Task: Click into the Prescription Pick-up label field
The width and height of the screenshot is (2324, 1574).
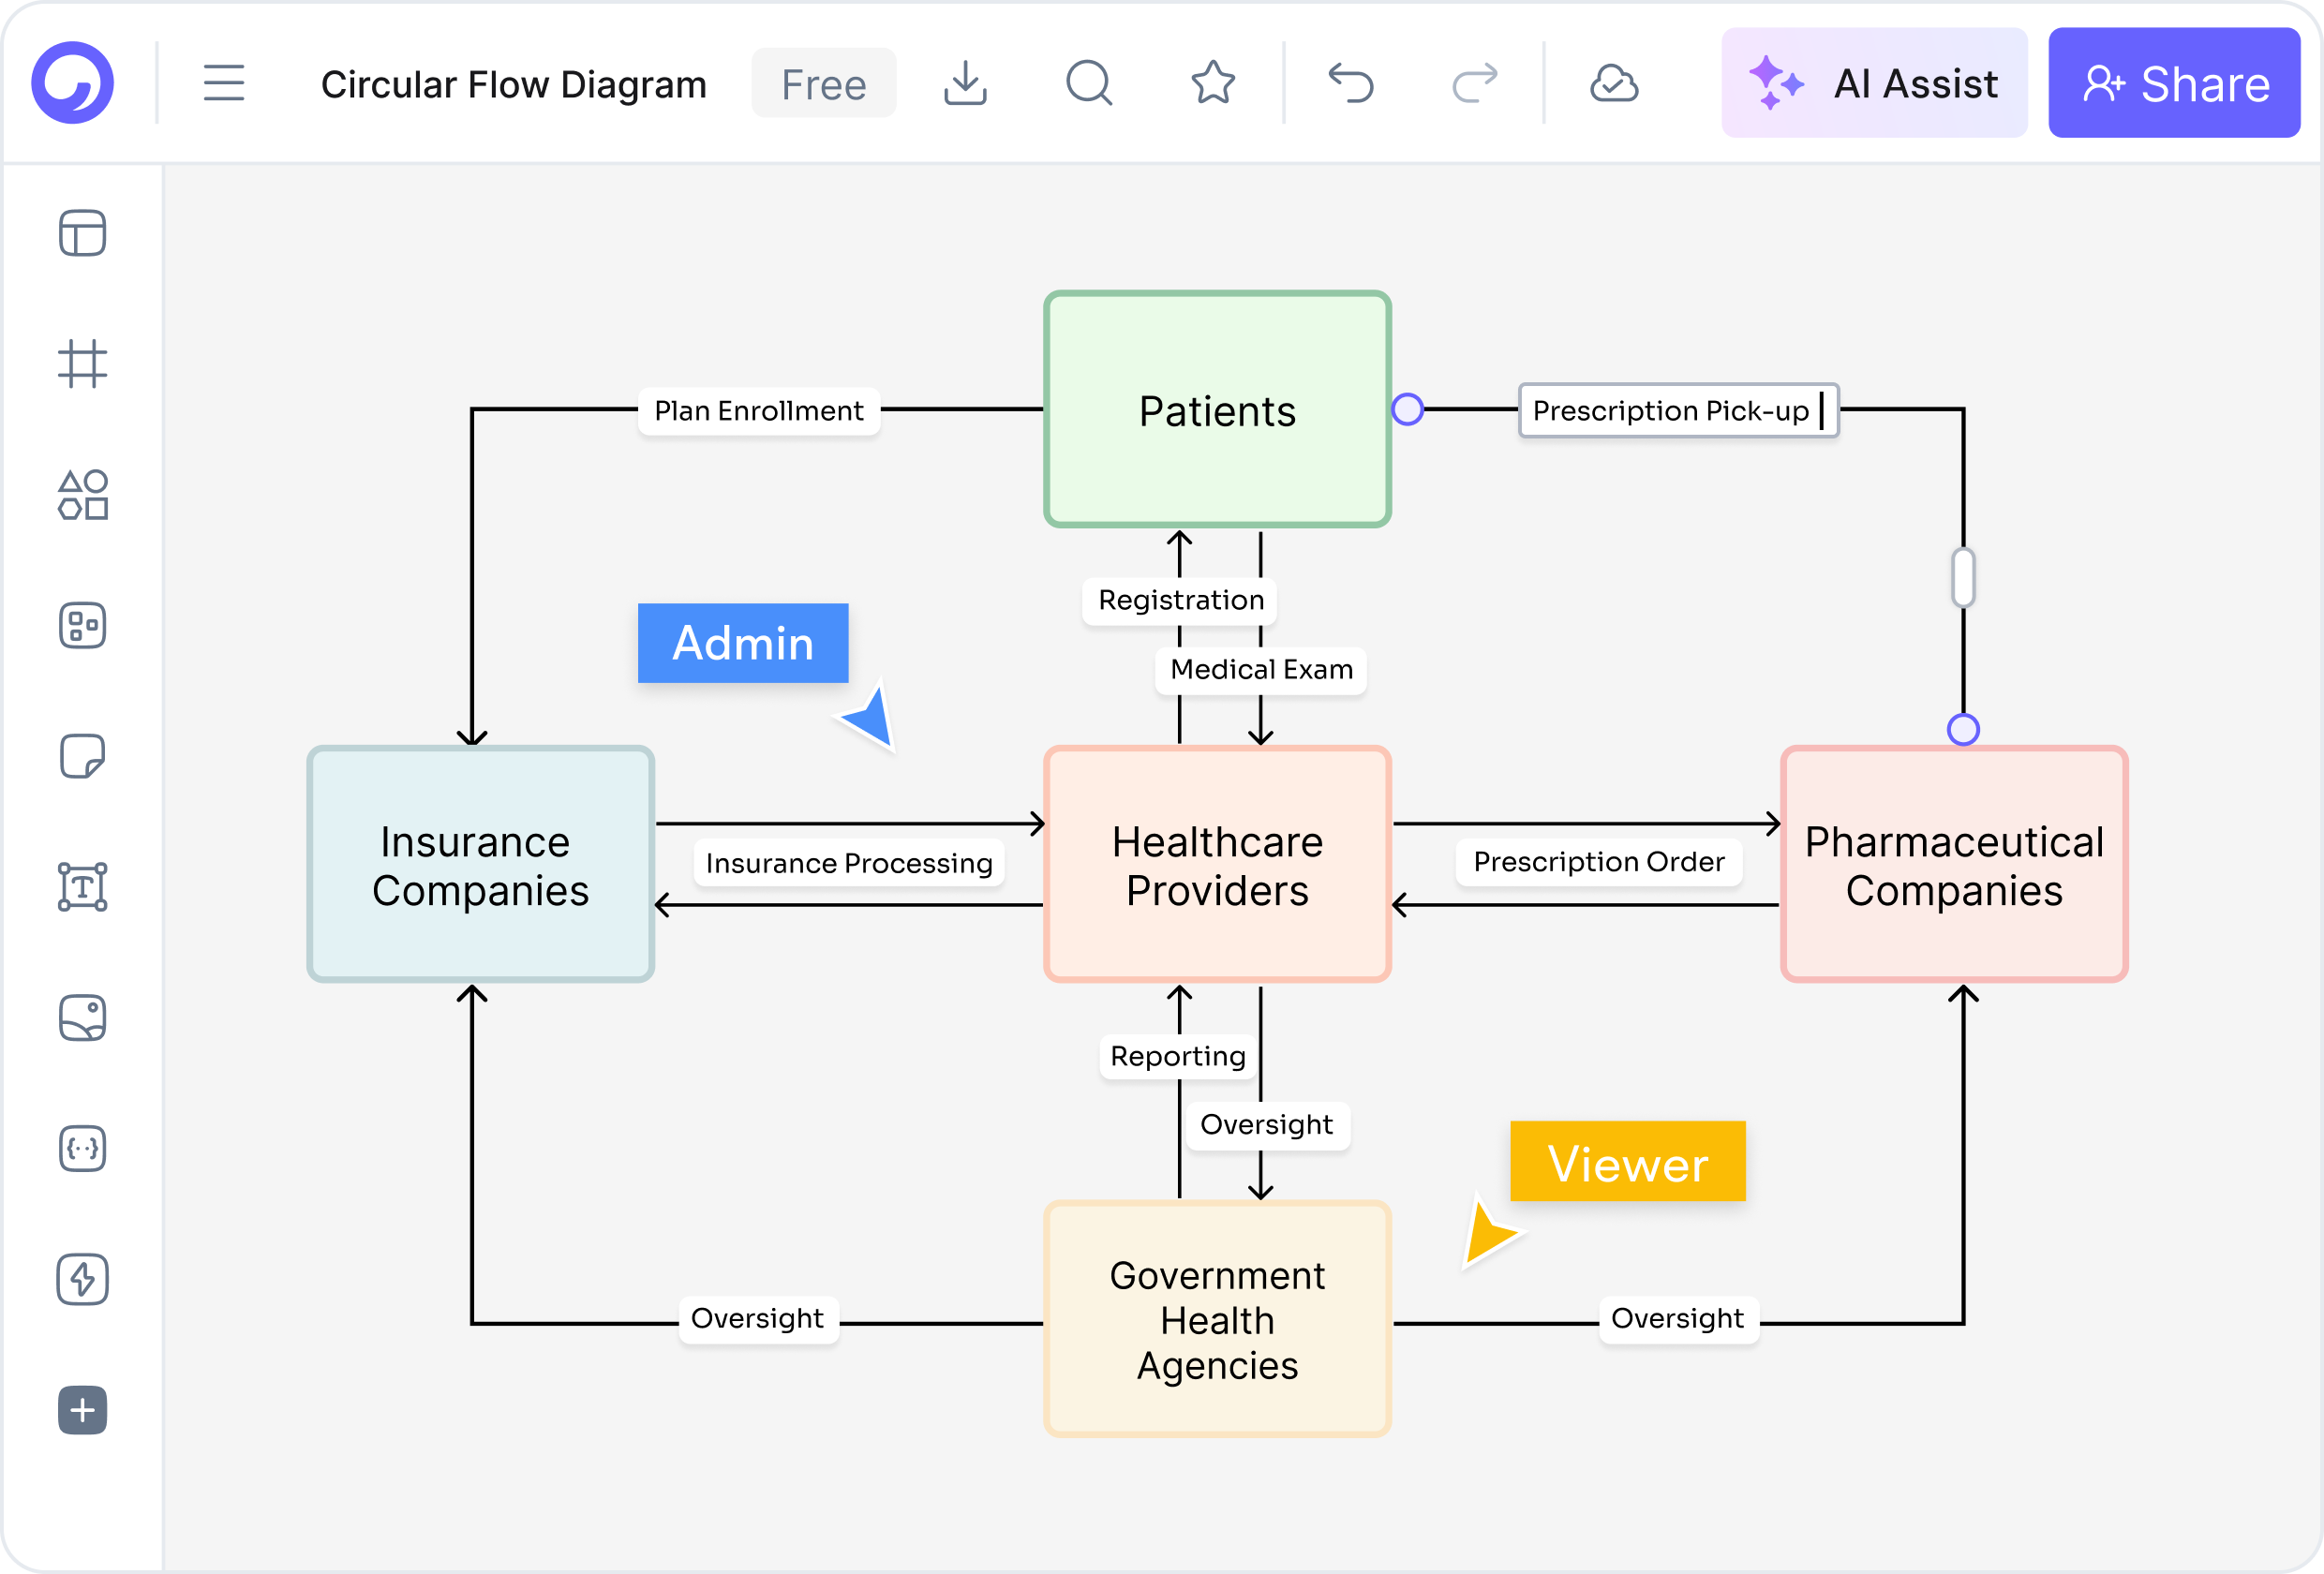Action: click(x=1679, y=411)
